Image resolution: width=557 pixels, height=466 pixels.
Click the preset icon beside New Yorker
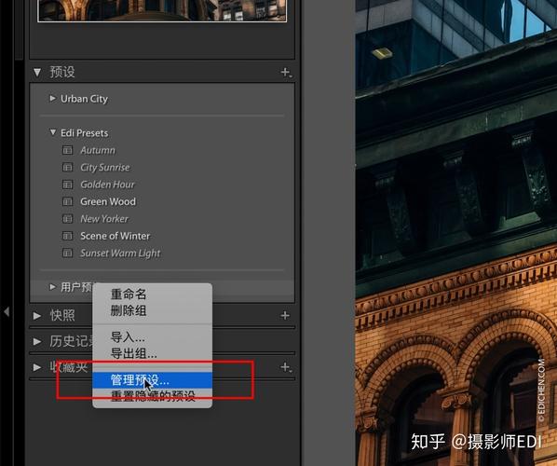point(67,219)
